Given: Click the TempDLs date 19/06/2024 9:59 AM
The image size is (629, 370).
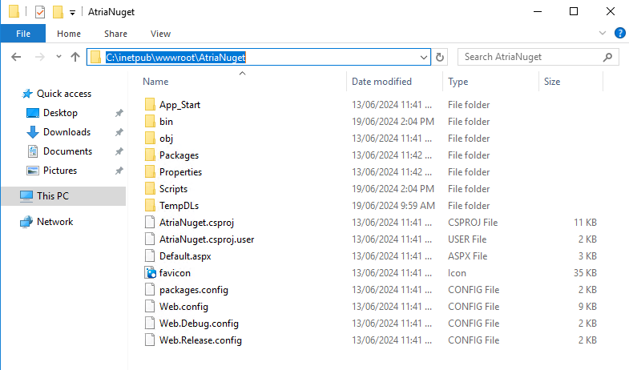Looking at the screenshot, I should [393, 206].
